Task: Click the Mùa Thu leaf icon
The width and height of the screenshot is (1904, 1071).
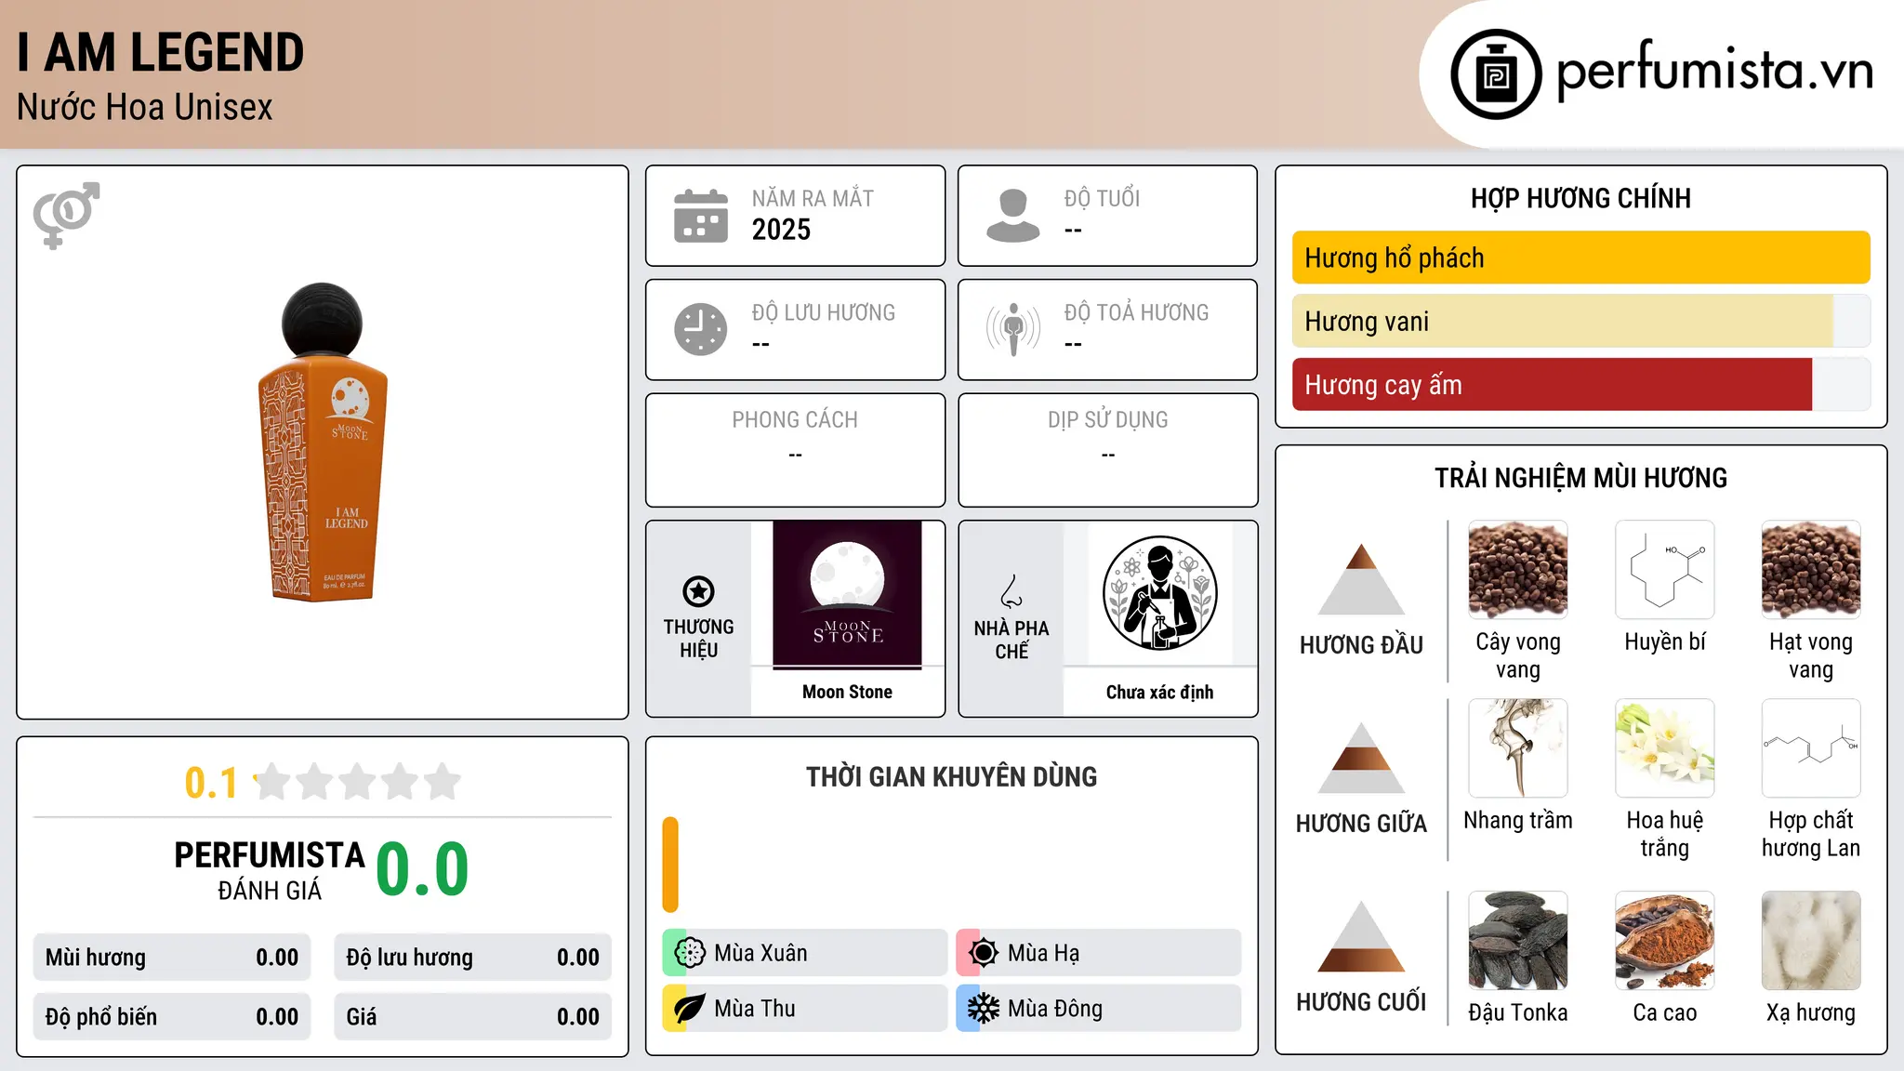Action: (690, 1009)
